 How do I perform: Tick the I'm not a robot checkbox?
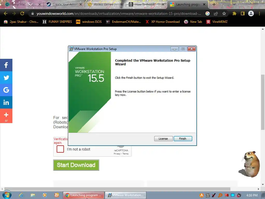pyautogui.click(x=60, y=149)
